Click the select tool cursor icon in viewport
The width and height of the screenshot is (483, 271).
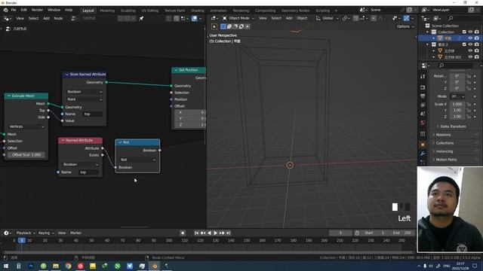[x=214, y=27]
